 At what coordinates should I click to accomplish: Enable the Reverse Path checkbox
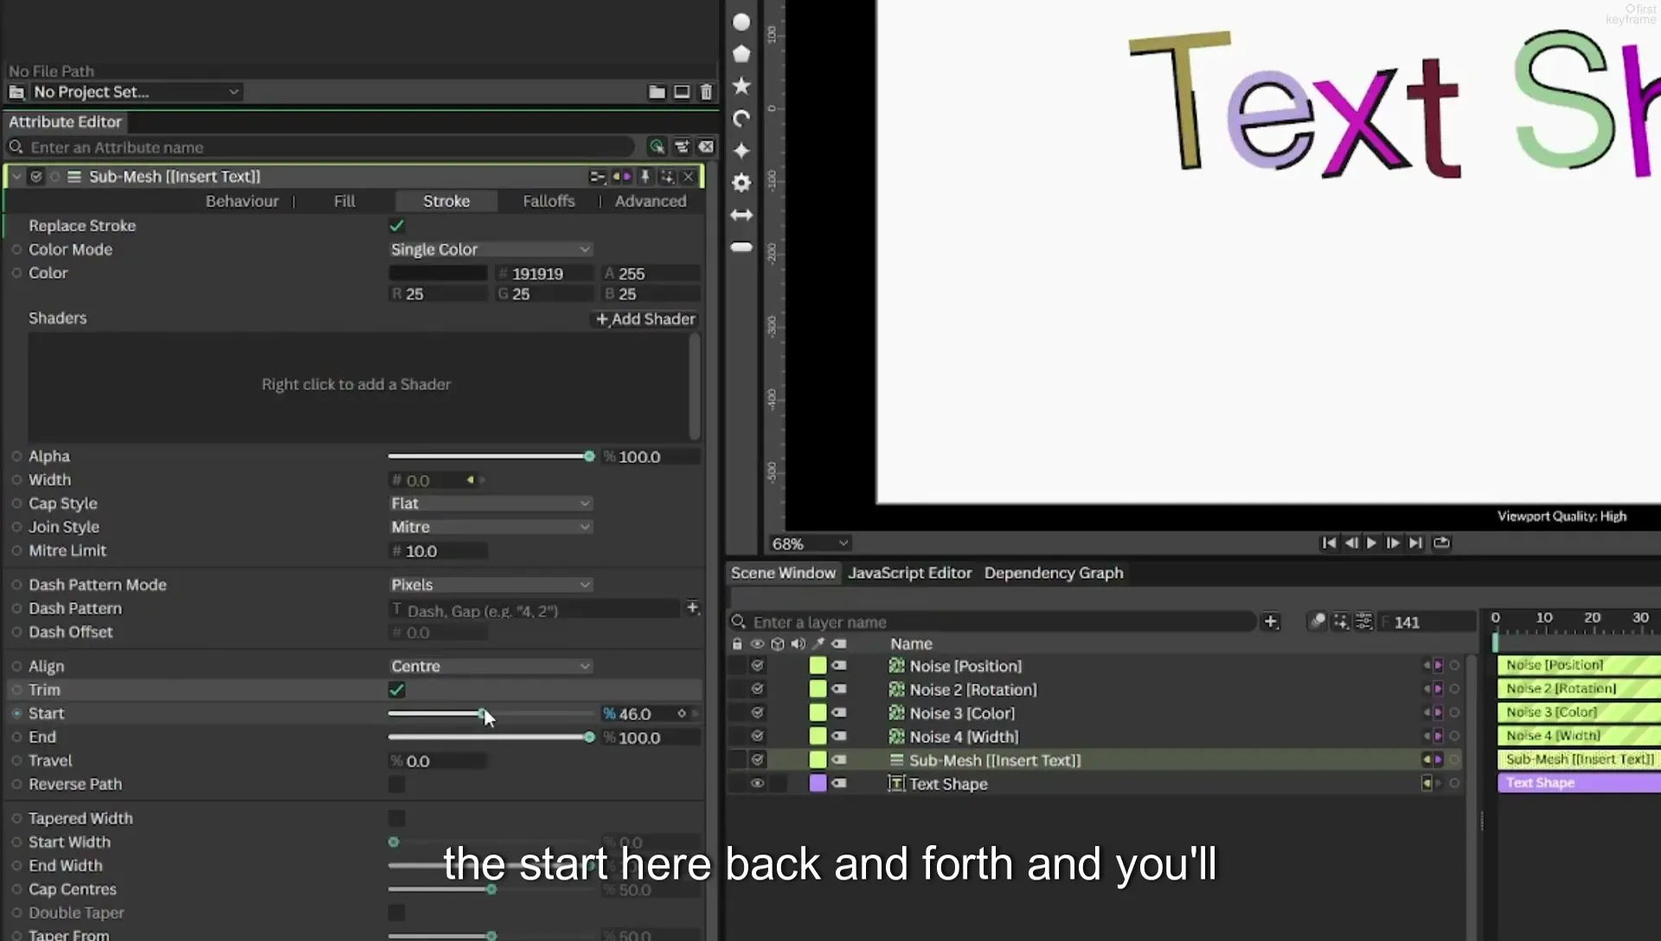point(397,784)
